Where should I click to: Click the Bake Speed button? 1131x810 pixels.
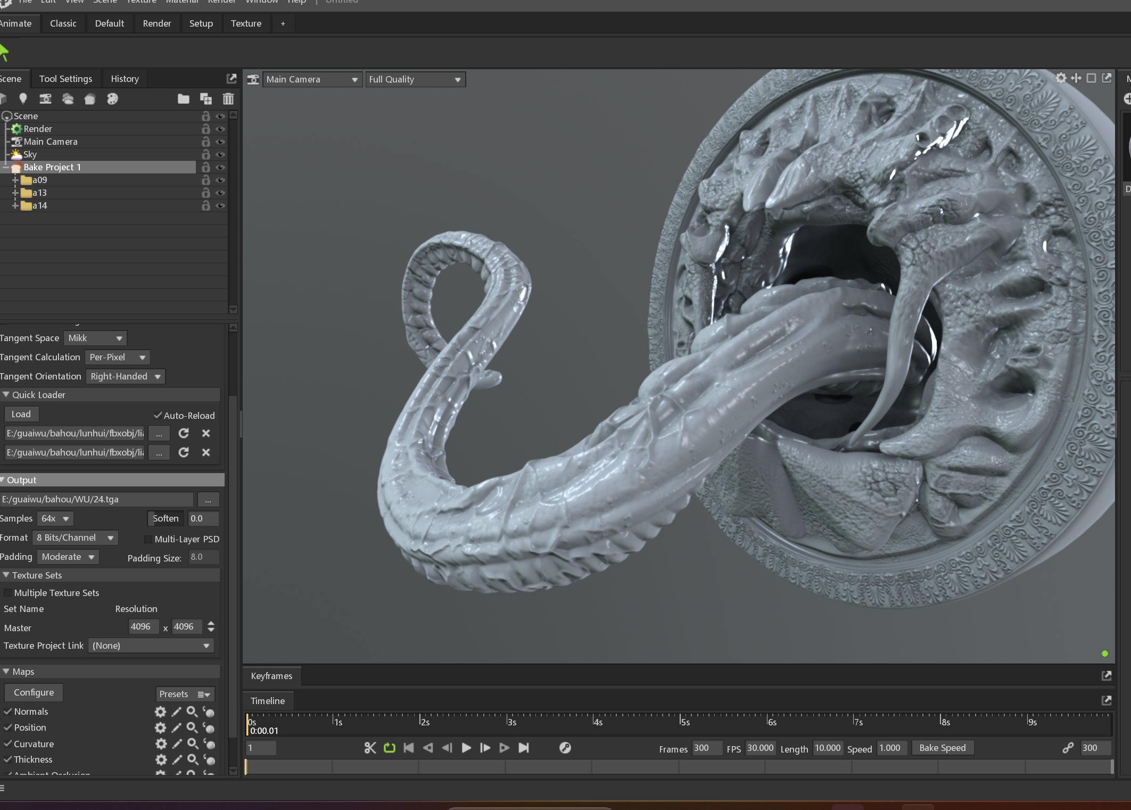point(942,748)
